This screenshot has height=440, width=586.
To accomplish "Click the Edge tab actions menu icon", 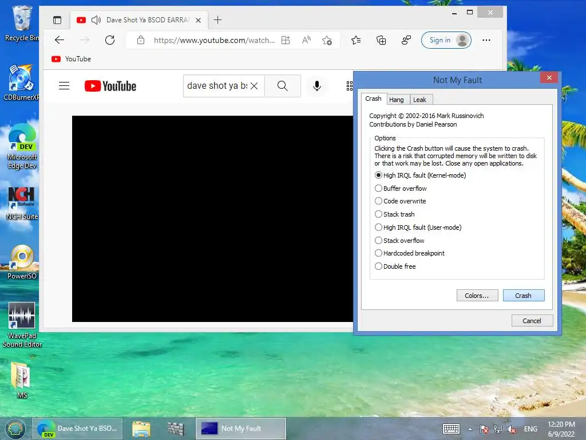I will [x=57, y=20].
